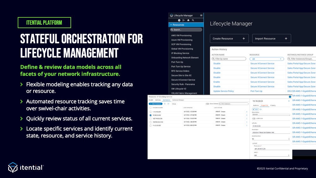This screenshot has width=316, height=178.
Task: Open the hamburger menu in Lifecycle Manager sidebar
Action: point(201,15)
